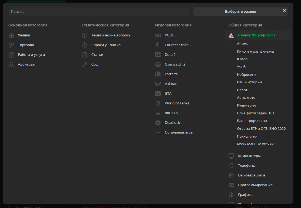Click the Overwatch 2 logo icon
This screenshot has height=208, width=301.
(x=158, y=64)
